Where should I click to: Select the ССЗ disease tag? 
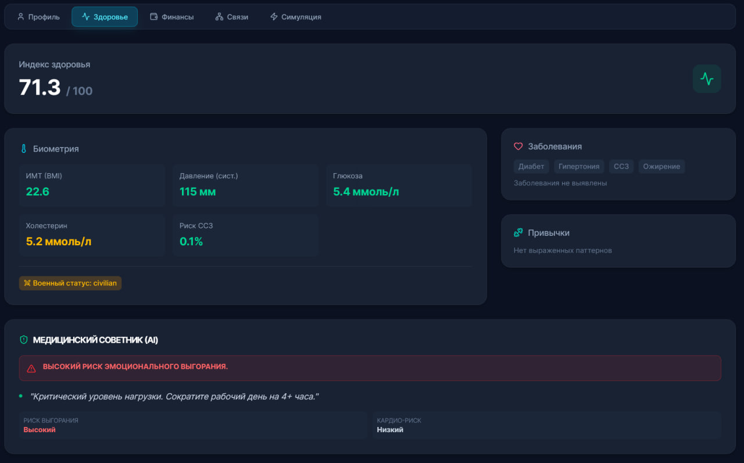pos(621,167)
